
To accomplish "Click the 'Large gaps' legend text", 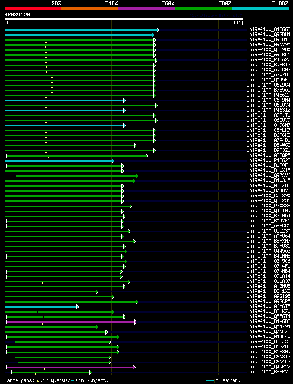I will [20, 380].
